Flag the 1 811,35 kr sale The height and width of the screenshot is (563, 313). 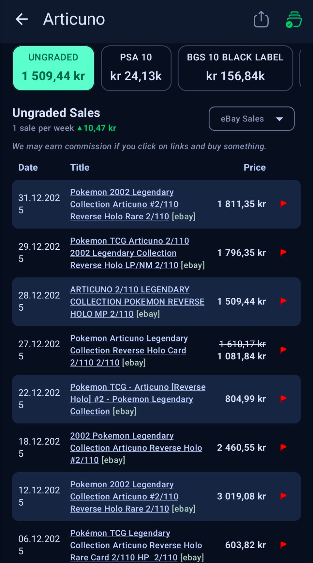click(283, 204)
